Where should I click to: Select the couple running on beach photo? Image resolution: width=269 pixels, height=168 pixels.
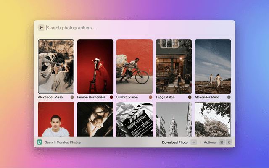213,66
